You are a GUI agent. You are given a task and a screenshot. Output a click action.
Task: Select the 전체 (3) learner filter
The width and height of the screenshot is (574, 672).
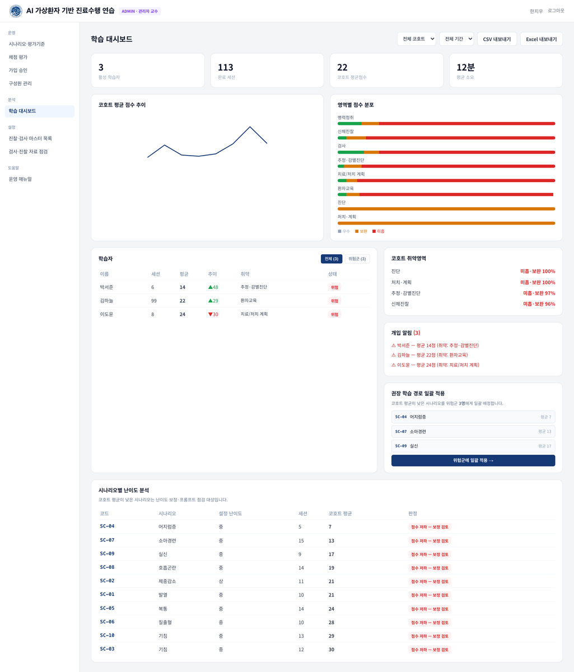tap(332, 259)
